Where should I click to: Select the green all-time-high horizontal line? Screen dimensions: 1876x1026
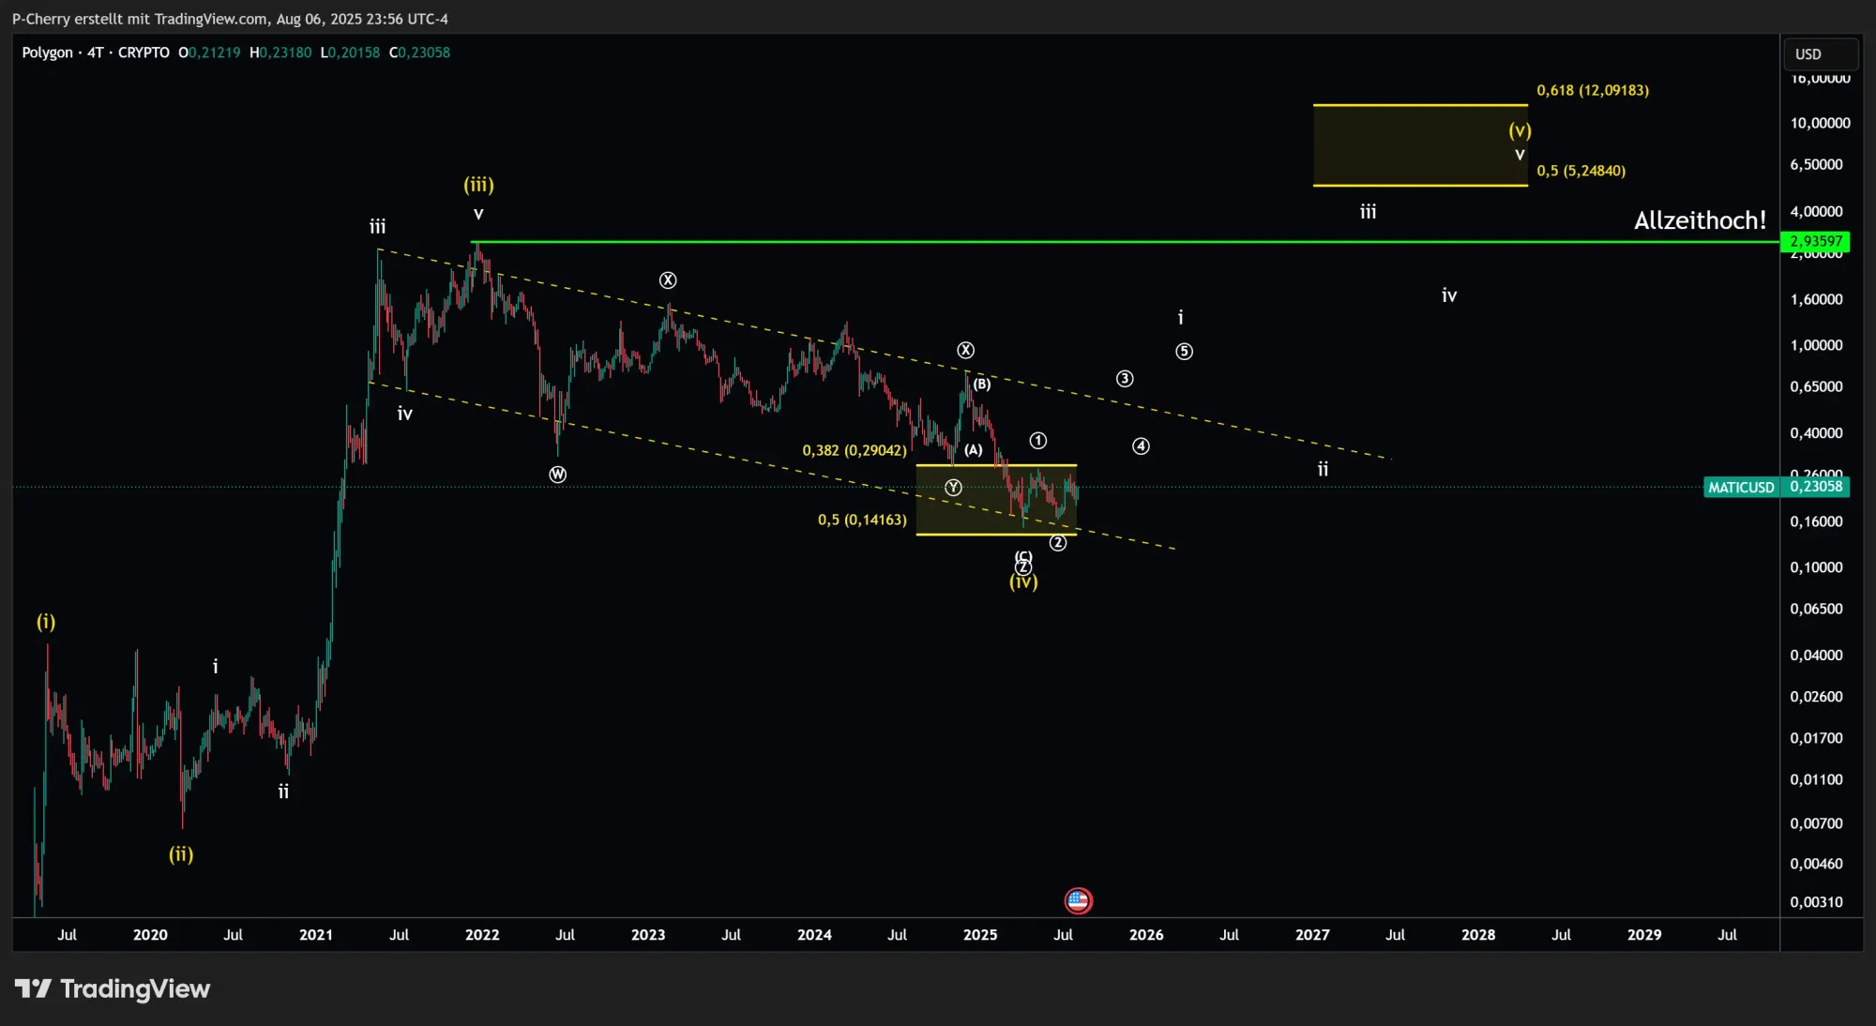1126,242
